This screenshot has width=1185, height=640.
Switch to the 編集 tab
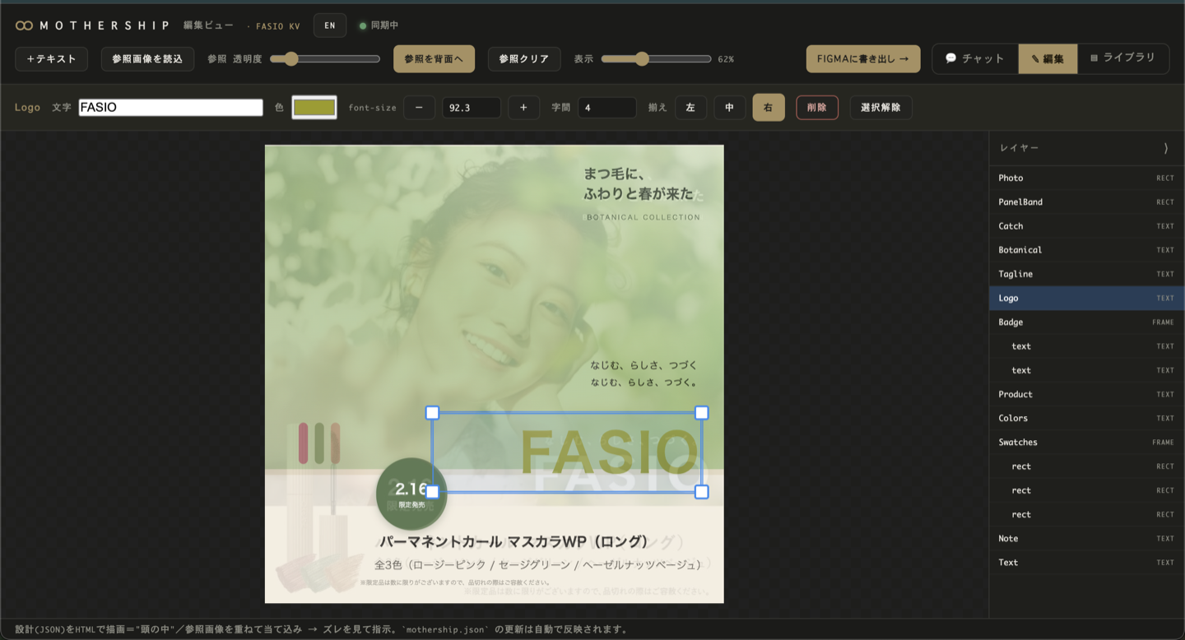click(x=1048, y=58)
